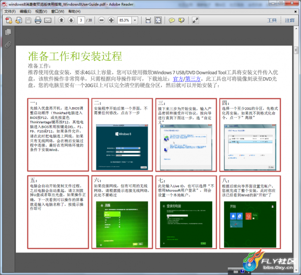
Task: Open the 窗口(W) menu
Action: pyautogui.click(x=57, y=11)
